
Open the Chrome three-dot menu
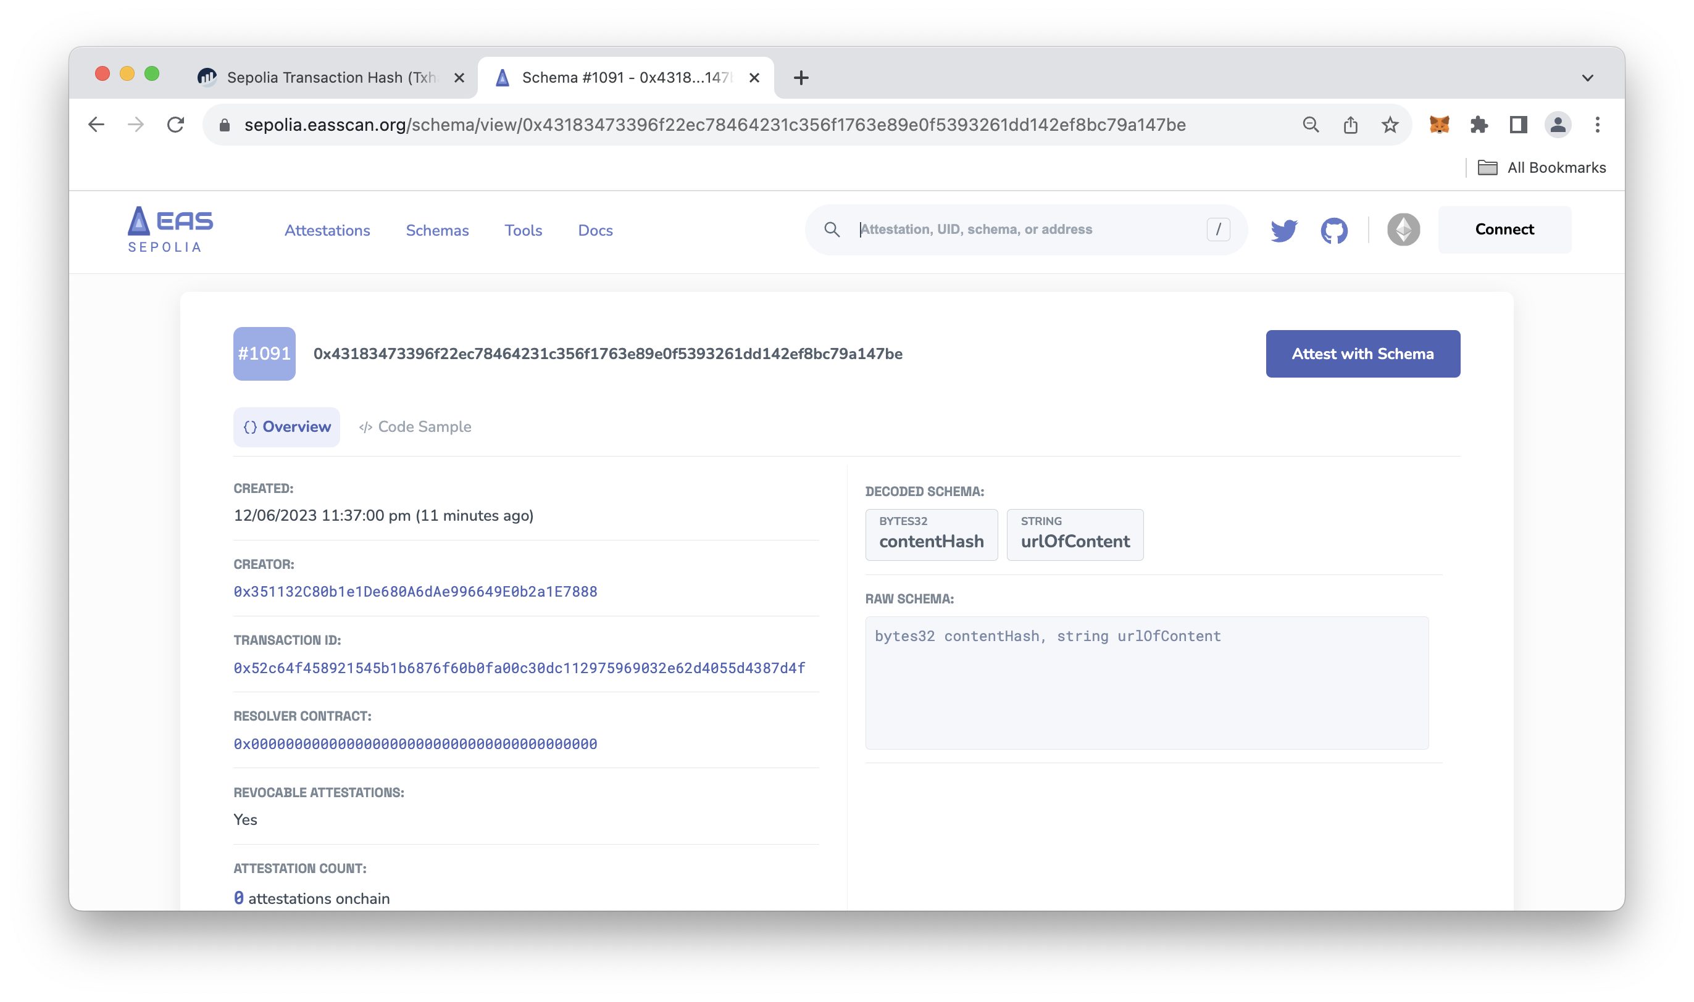pyautogui.click(x=1596, y=125)
